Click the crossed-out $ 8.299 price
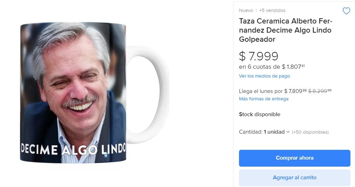This screenshot has width=355, height=187. click(320, 91)
